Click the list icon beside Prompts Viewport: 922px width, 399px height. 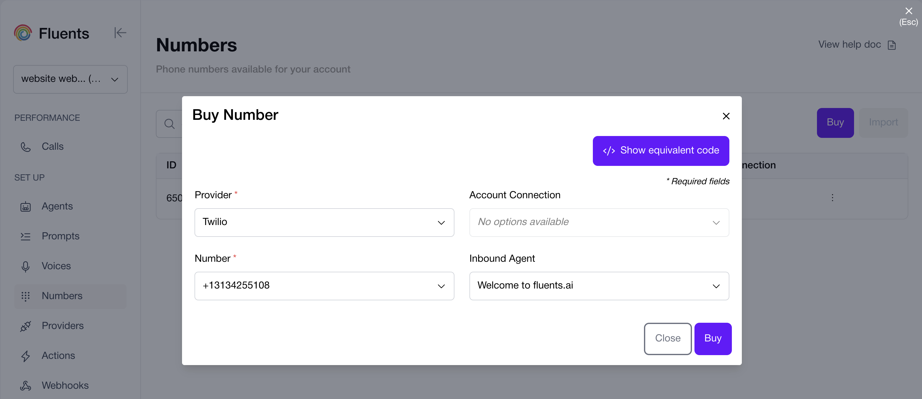point(26,237)
